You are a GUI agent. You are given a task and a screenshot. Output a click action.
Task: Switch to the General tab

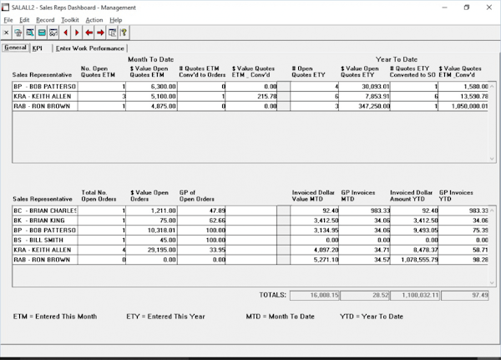[15, 48]
